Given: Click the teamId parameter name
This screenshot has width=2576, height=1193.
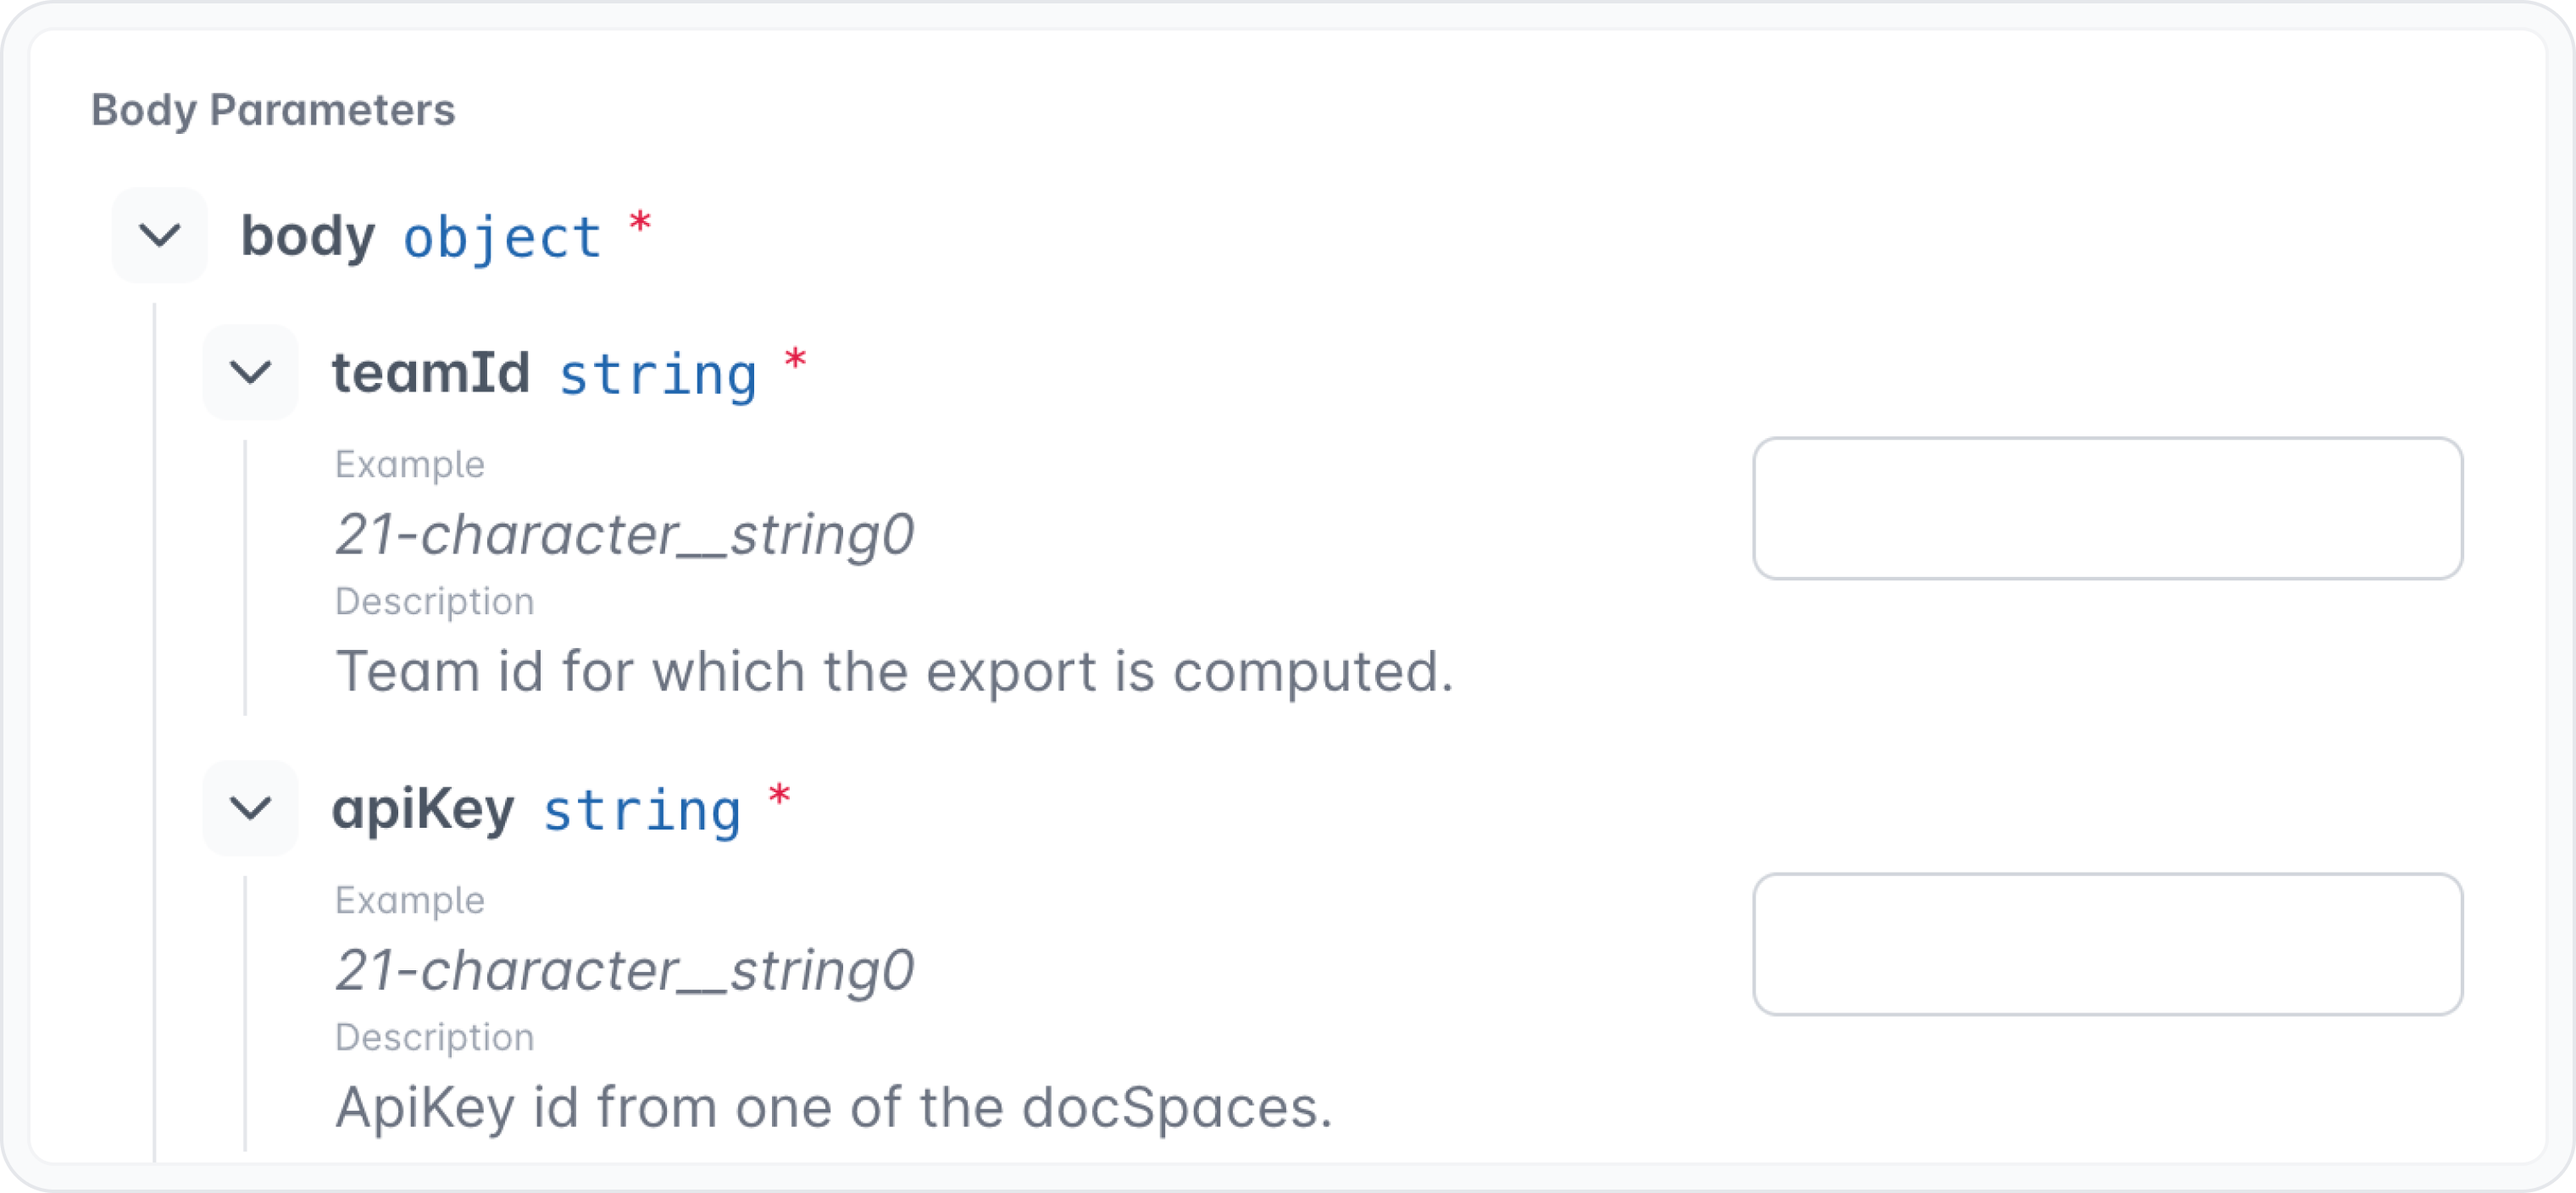Looking at the screenshot, I should click(431, 373).
